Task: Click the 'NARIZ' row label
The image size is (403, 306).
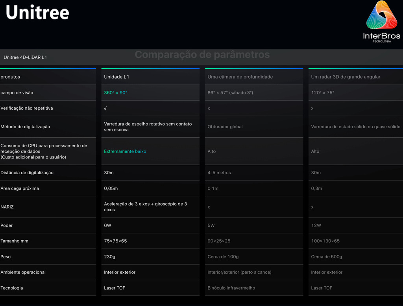Action: pyautogui.click(x=7, y=207)
